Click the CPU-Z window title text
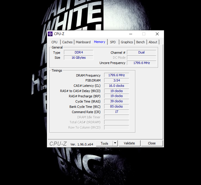This screenshot has height=185, width=201. click(59, 34)
